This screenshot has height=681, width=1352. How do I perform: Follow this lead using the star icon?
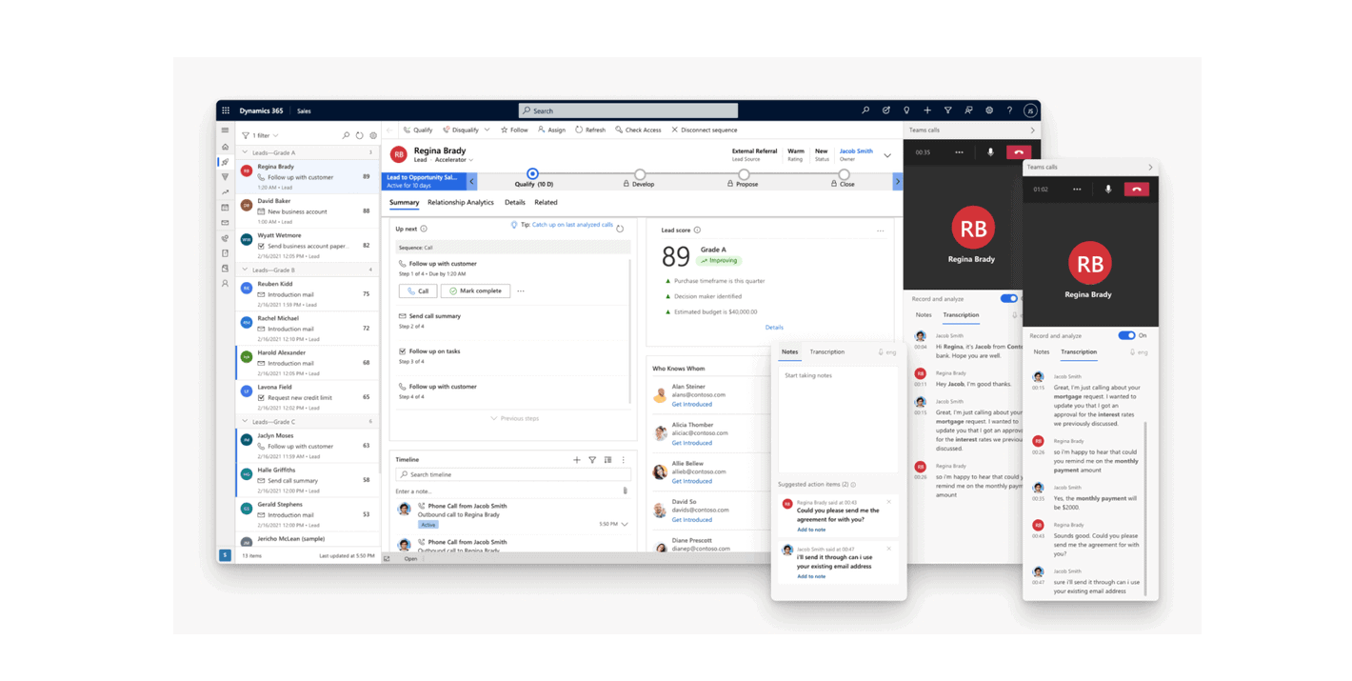click(505, 130)
